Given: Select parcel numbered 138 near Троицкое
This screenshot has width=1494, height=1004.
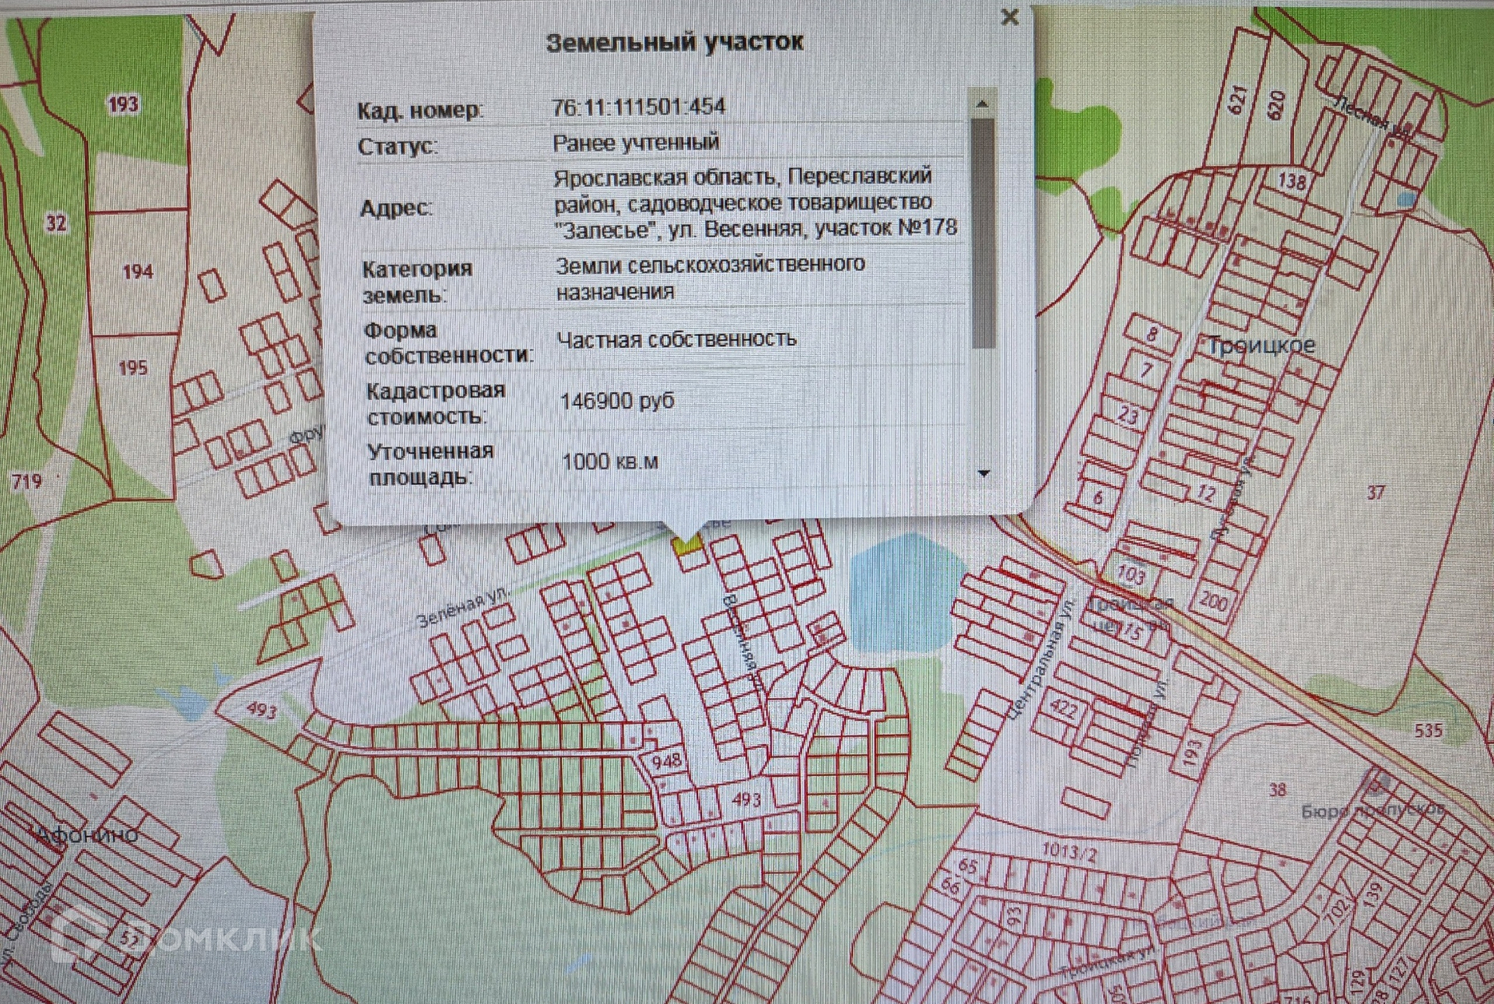Looking at the screenshot, I should 1292,181.
